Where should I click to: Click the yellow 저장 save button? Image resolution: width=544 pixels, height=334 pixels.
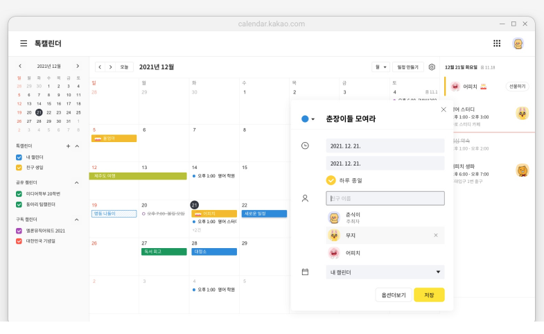(x=429, y=295)
